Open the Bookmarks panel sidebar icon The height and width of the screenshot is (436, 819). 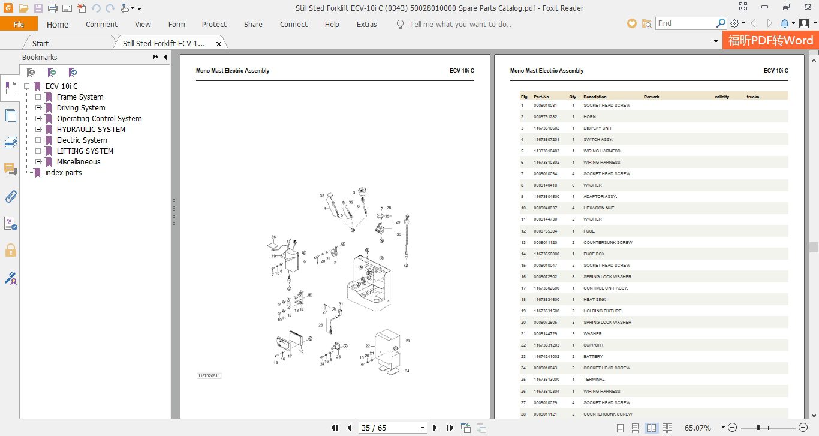point(10,88)
